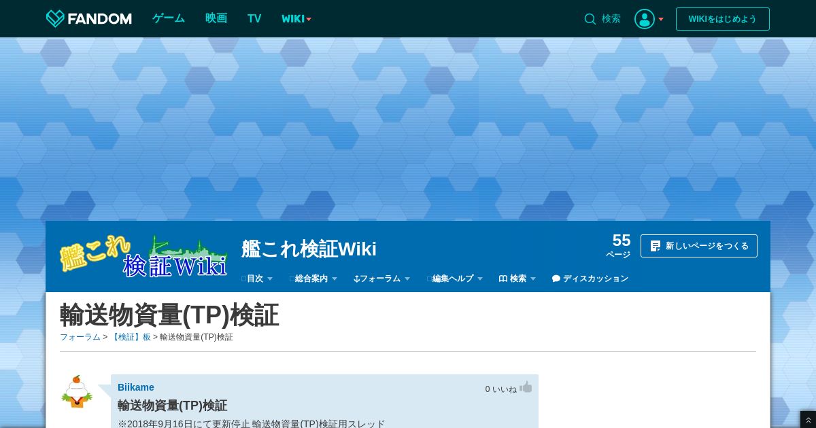Open the ゲーム menu link
This screenshot has width=816, height=428.
tap(169, 18)
